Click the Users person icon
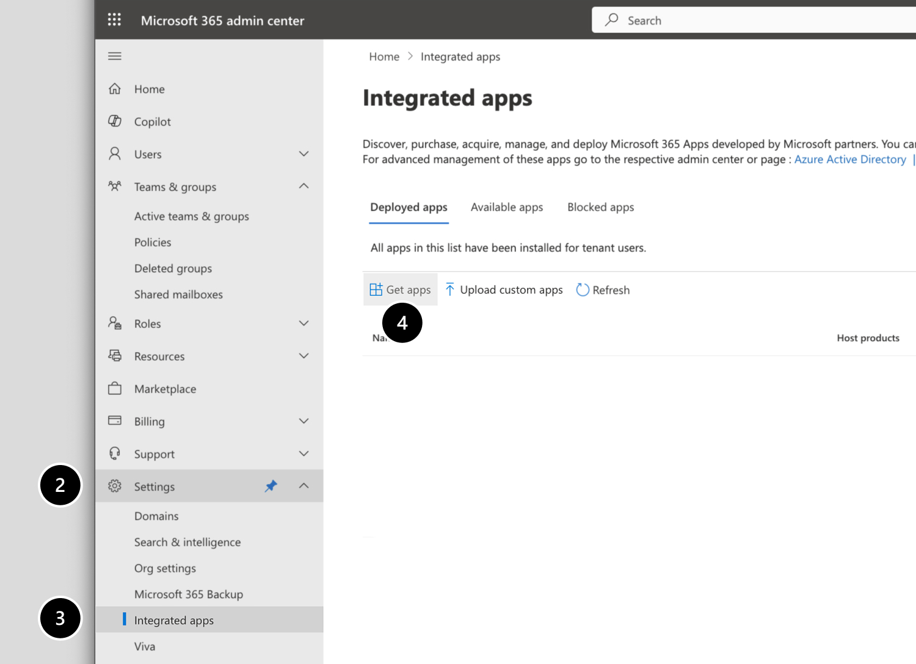This screenshot has width=916, height=664. point(115,154)
